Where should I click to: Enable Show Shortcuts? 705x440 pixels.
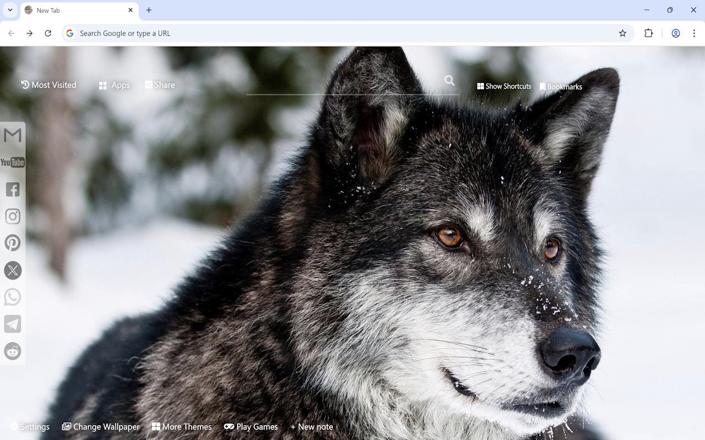pyautogui.click(x=503, y=86)
